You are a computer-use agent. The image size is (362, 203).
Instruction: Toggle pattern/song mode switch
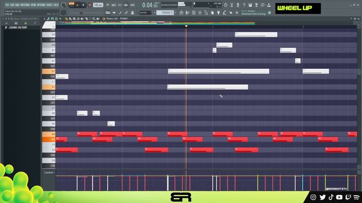(72, 5)
